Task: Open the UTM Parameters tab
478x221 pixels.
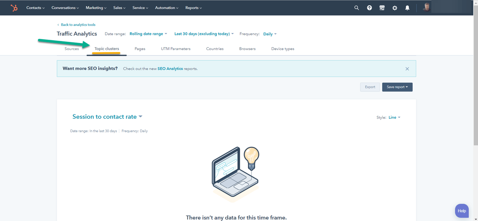Action: (176, 49)
